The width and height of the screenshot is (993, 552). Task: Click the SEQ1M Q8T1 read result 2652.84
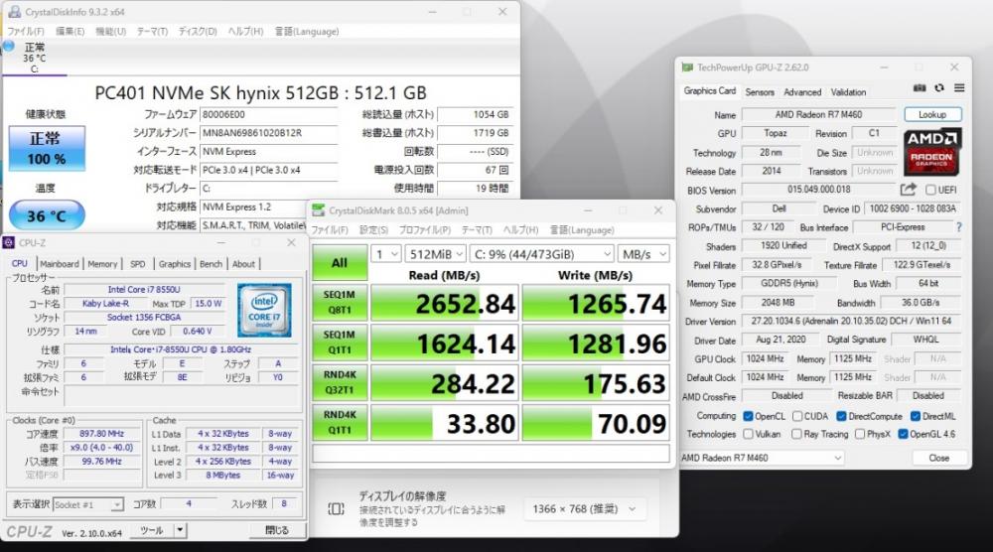click(445, 303)
